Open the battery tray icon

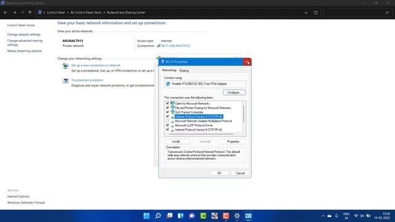pos(368,216)
